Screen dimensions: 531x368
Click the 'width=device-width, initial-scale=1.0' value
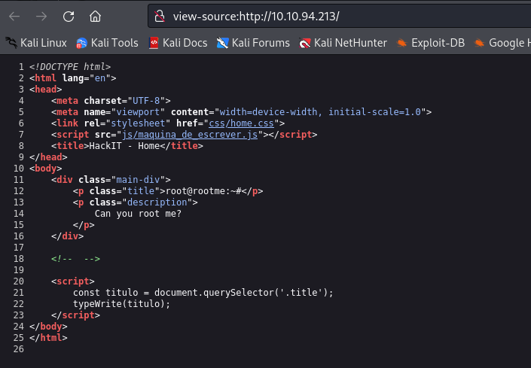click(x=320, y=112)
